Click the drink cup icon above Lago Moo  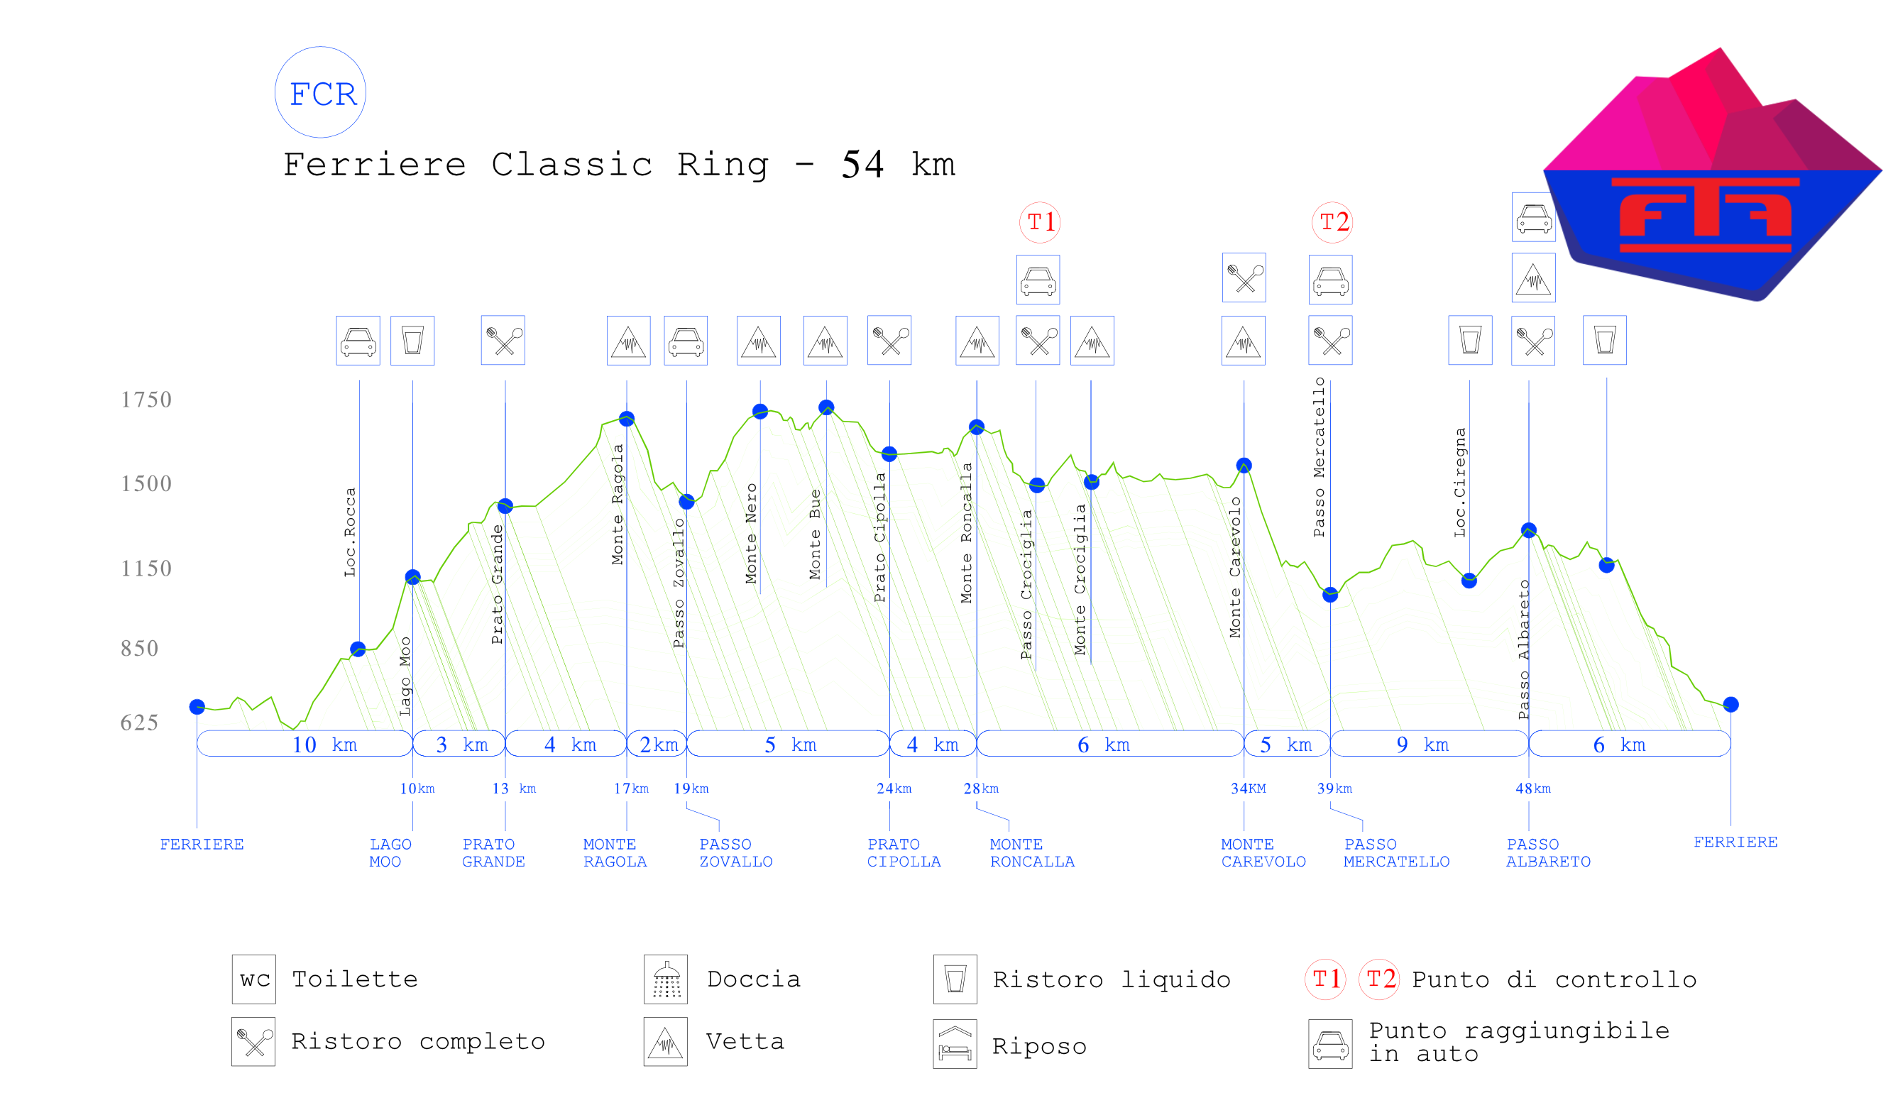pos(412,341)
